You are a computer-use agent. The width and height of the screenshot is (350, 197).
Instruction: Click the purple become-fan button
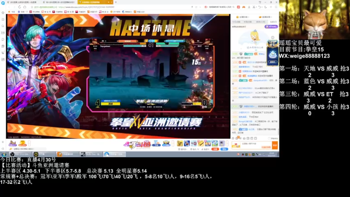(x=271, y=27)
